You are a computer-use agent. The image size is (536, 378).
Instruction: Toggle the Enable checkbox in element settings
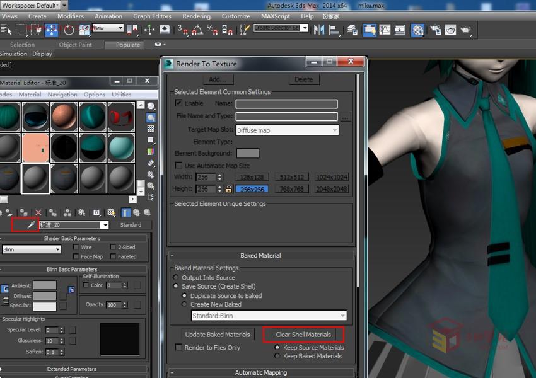178,103
